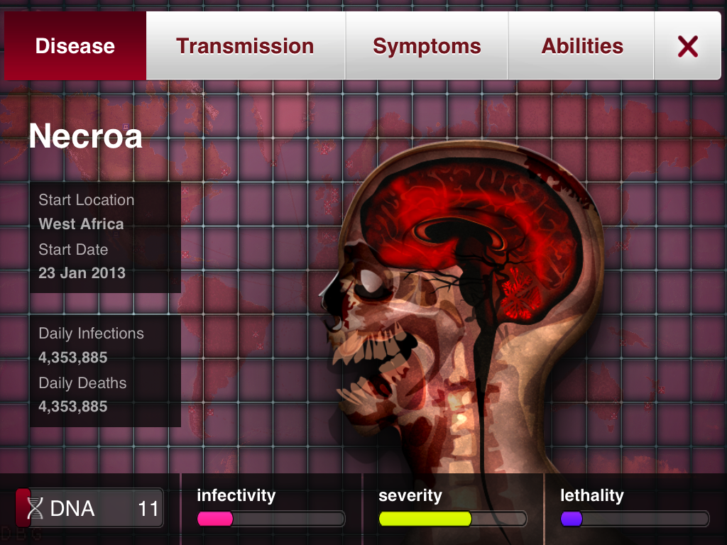
Task: Click the infectivity label text
Action: [236, 495]
